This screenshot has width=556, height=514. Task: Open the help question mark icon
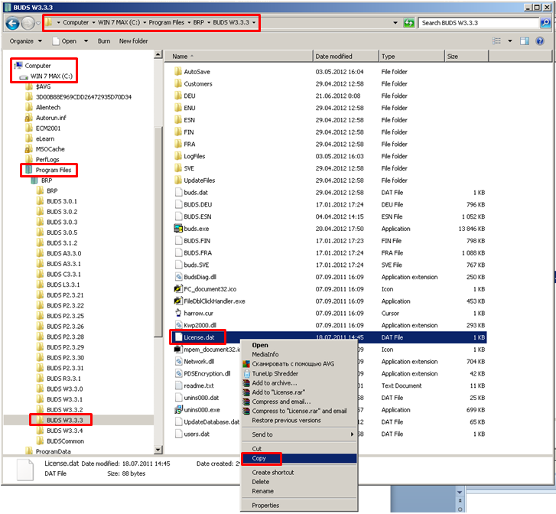click(x=546, y=41)
